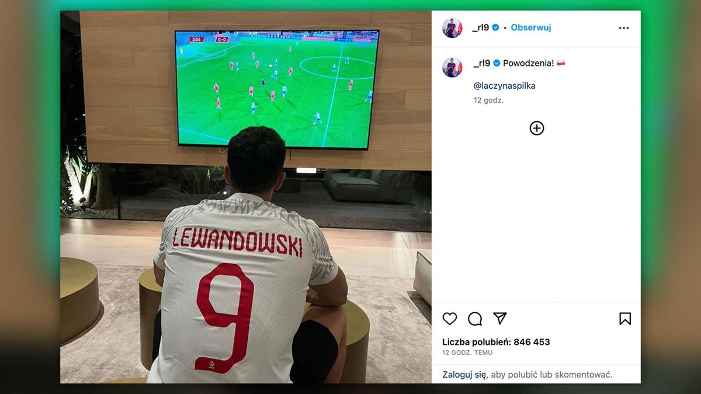Click the Obserwuj follow button

tap(531, 27)
